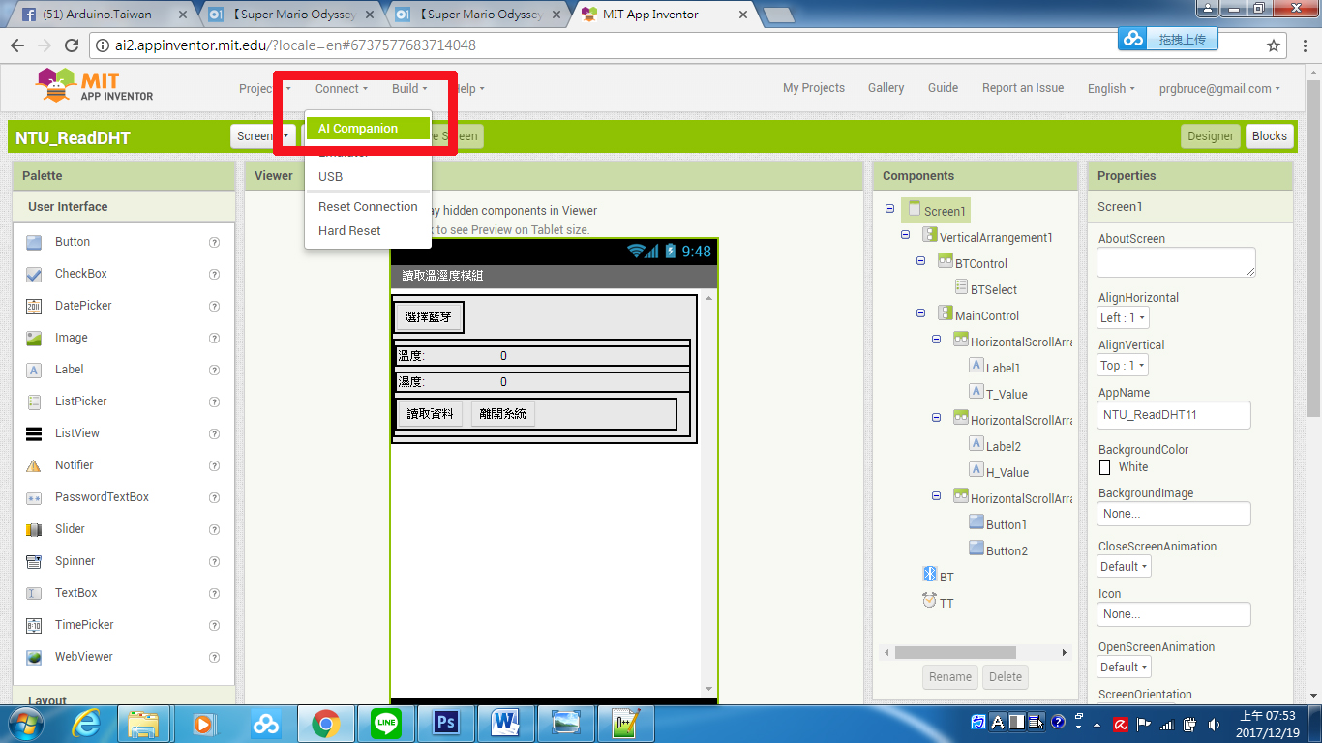Open the AlignHorizontal dropdown
The width and height of the screenshot is (1322, 743).
[x=1123, y=317]
